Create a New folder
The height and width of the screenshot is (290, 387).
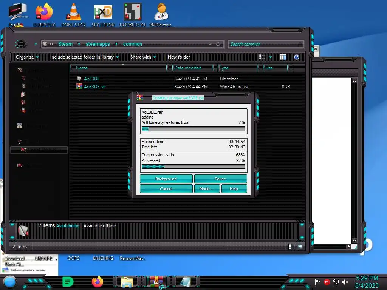[179, 57]
